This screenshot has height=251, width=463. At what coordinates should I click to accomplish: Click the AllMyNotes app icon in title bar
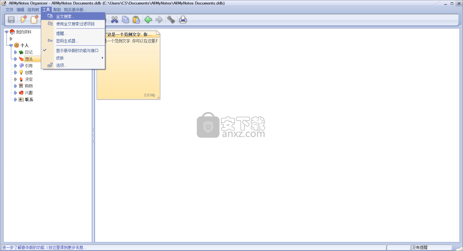pos(4,3)
